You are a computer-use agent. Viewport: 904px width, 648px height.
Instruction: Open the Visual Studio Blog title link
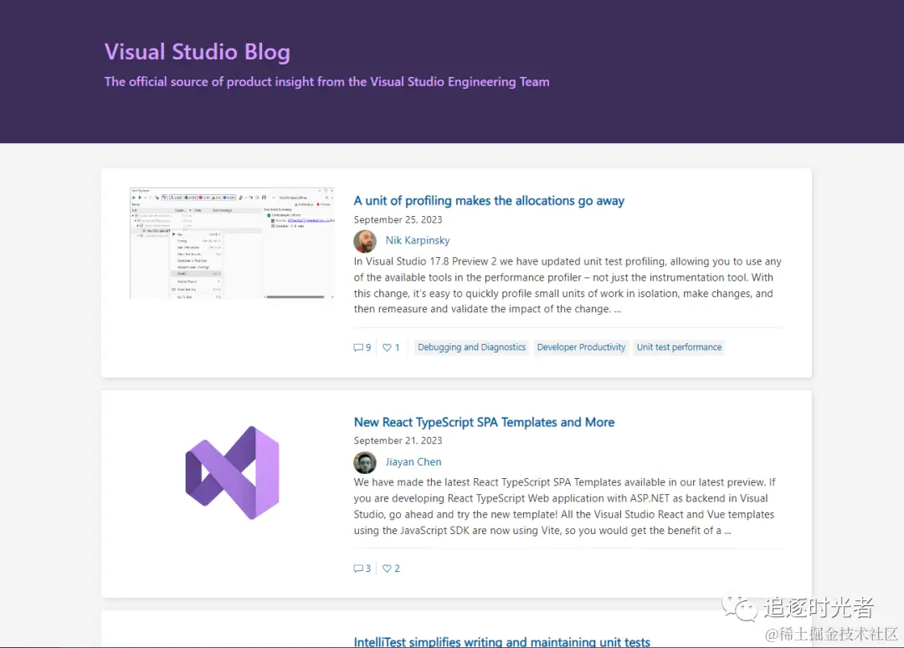coord(198,52)
